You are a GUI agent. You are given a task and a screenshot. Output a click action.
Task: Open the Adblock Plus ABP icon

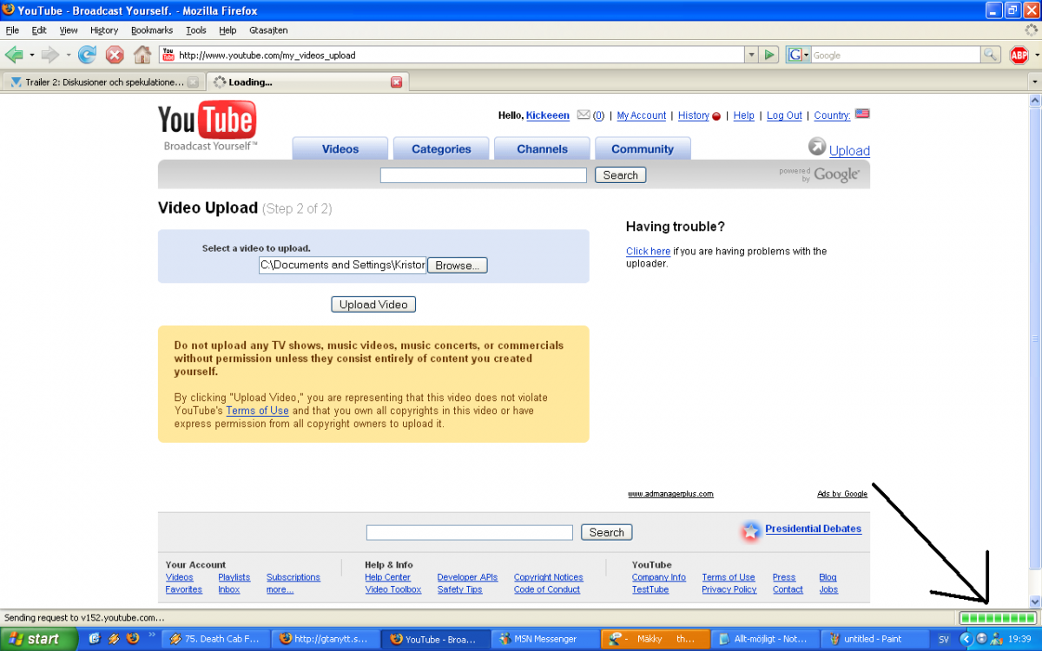click(x=1019, y=55)
